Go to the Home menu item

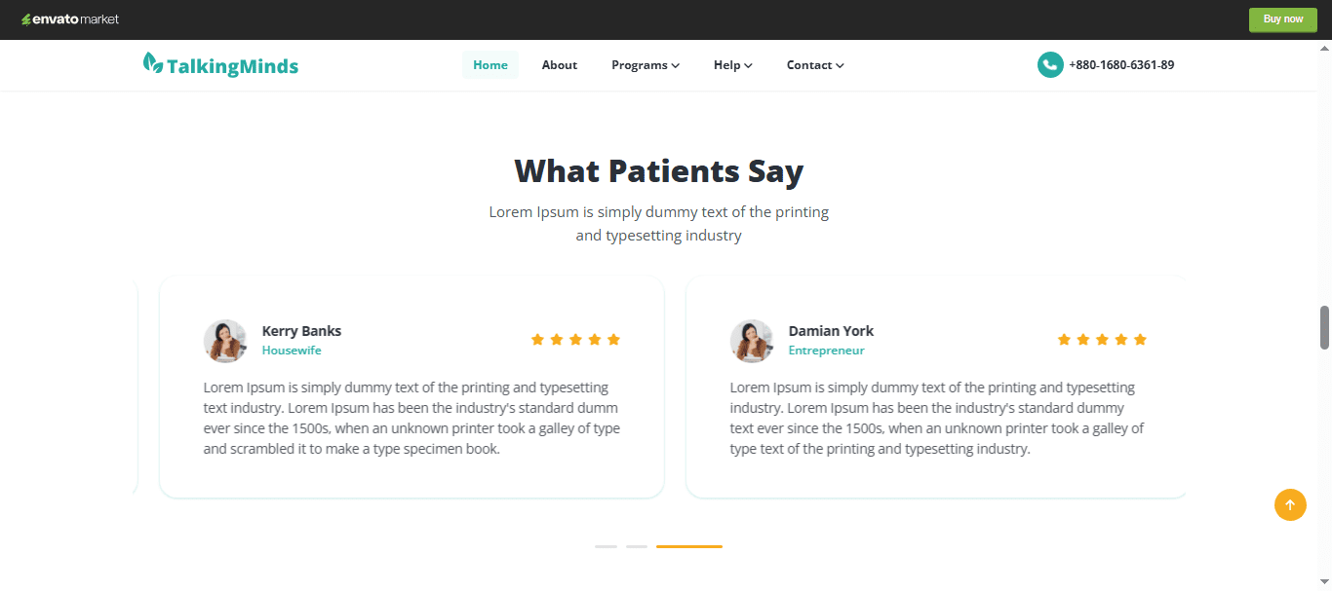point(490,65)
